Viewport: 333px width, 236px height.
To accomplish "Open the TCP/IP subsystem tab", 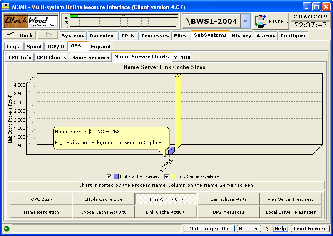I will pos(55,47).
